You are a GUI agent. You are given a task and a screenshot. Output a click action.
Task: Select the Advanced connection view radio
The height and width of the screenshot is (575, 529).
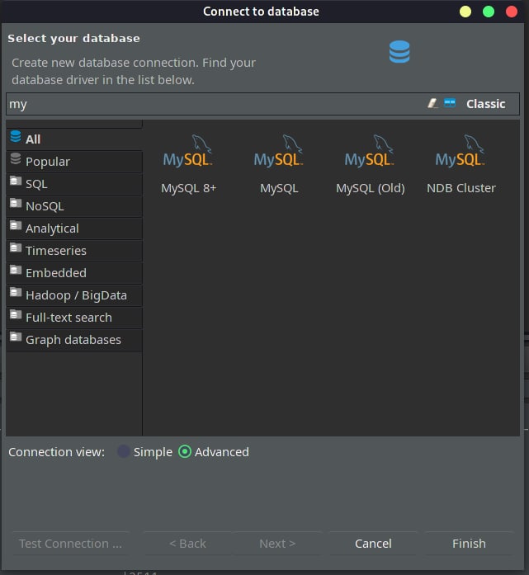coord(185,451)
